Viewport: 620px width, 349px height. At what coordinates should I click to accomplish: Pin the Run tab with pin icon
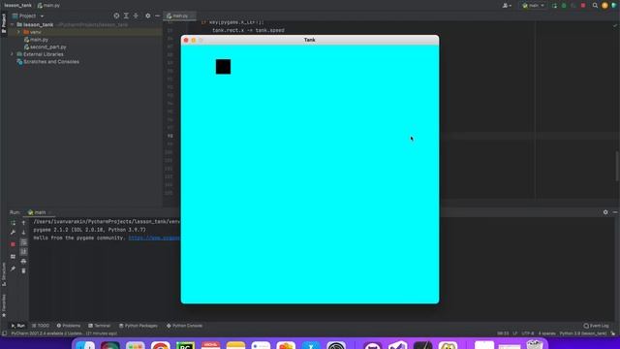coord(13,269)
